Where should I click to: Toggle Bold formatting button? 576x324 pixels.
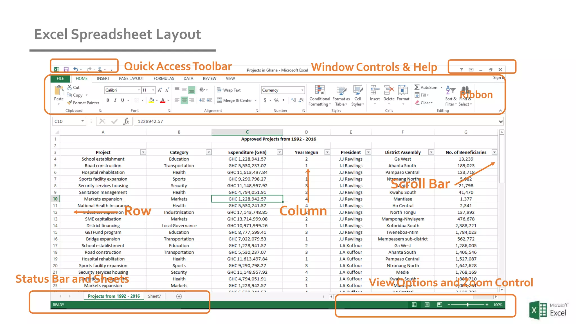pos(108,100)
